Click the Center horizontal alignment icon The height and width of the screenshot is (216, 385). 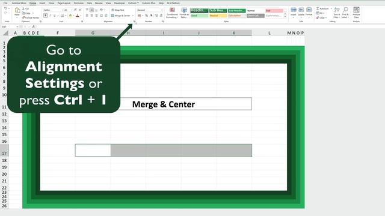click(91, 16)
